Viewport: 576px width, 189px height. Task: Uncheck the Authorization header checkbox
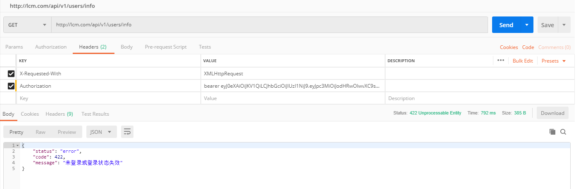11,86
